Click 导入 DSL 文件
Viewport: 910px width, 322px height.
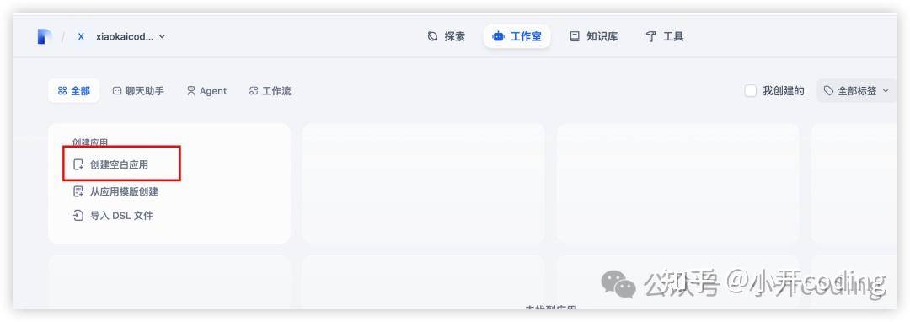(113, 216)
